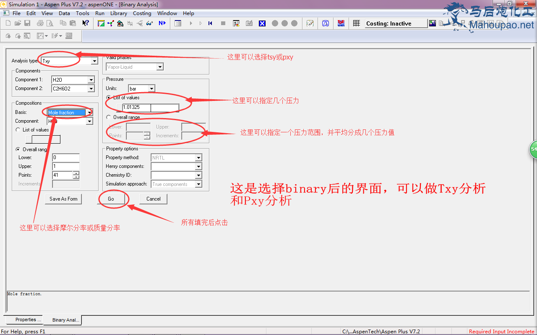Open the Data menu

[64, 13]
